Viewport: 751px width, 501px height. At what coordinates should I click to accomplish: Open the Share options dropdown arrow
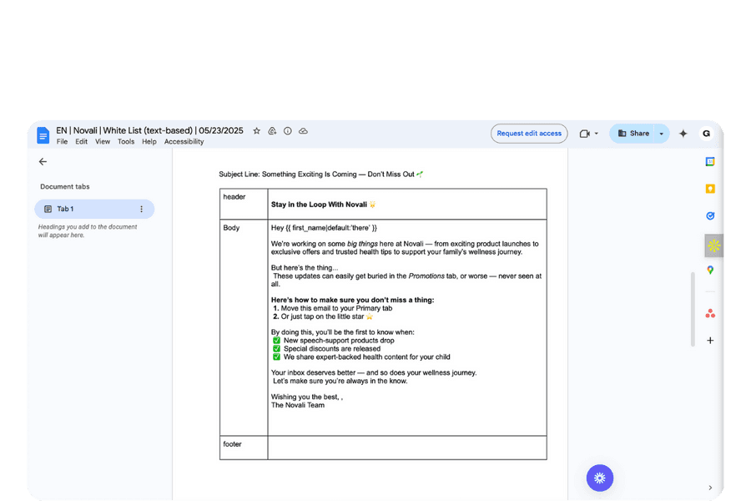point(662,134)
